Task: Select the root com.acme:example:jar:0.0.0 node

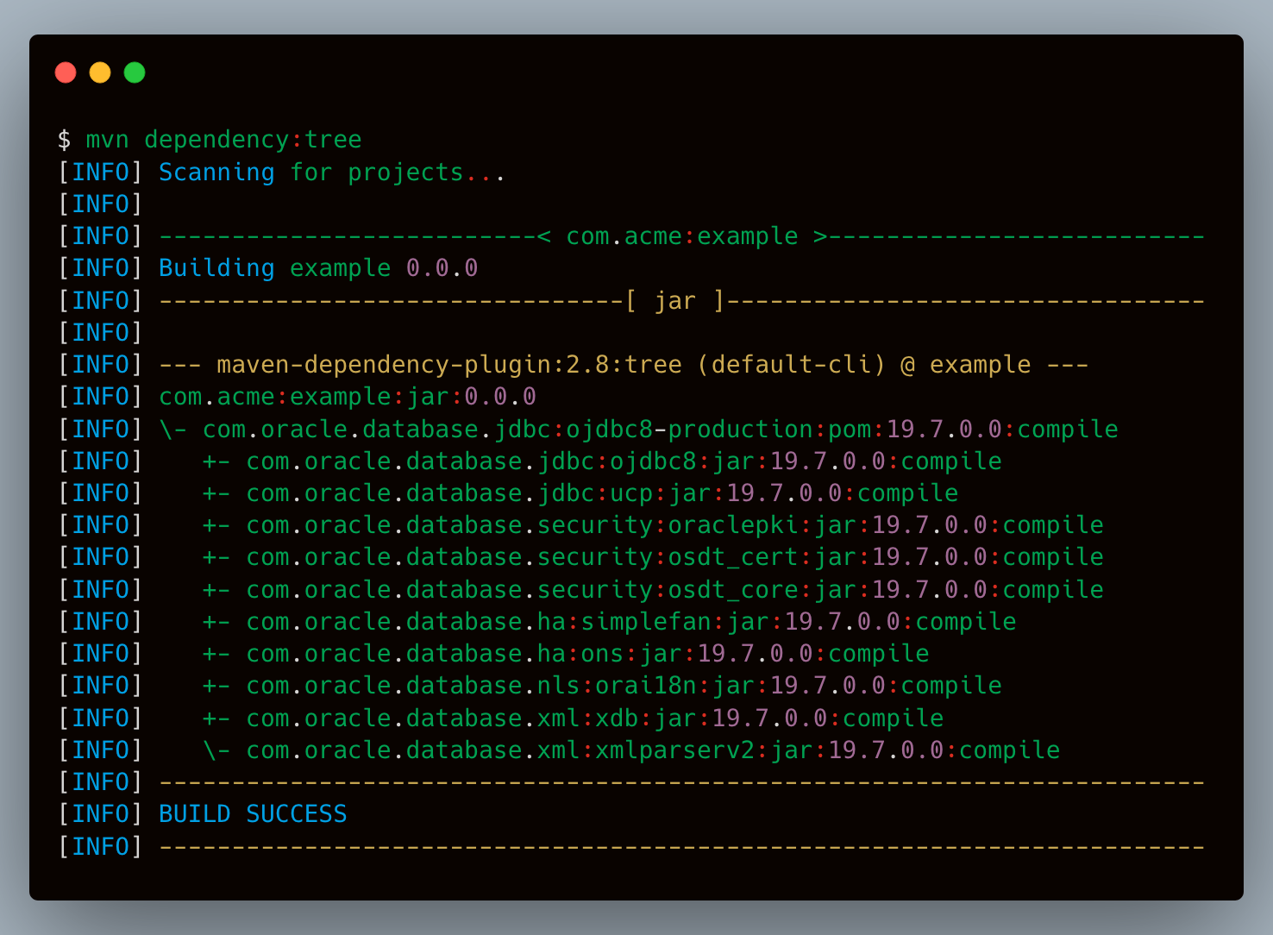Action: pyautogui.click(x=348, y=397)
